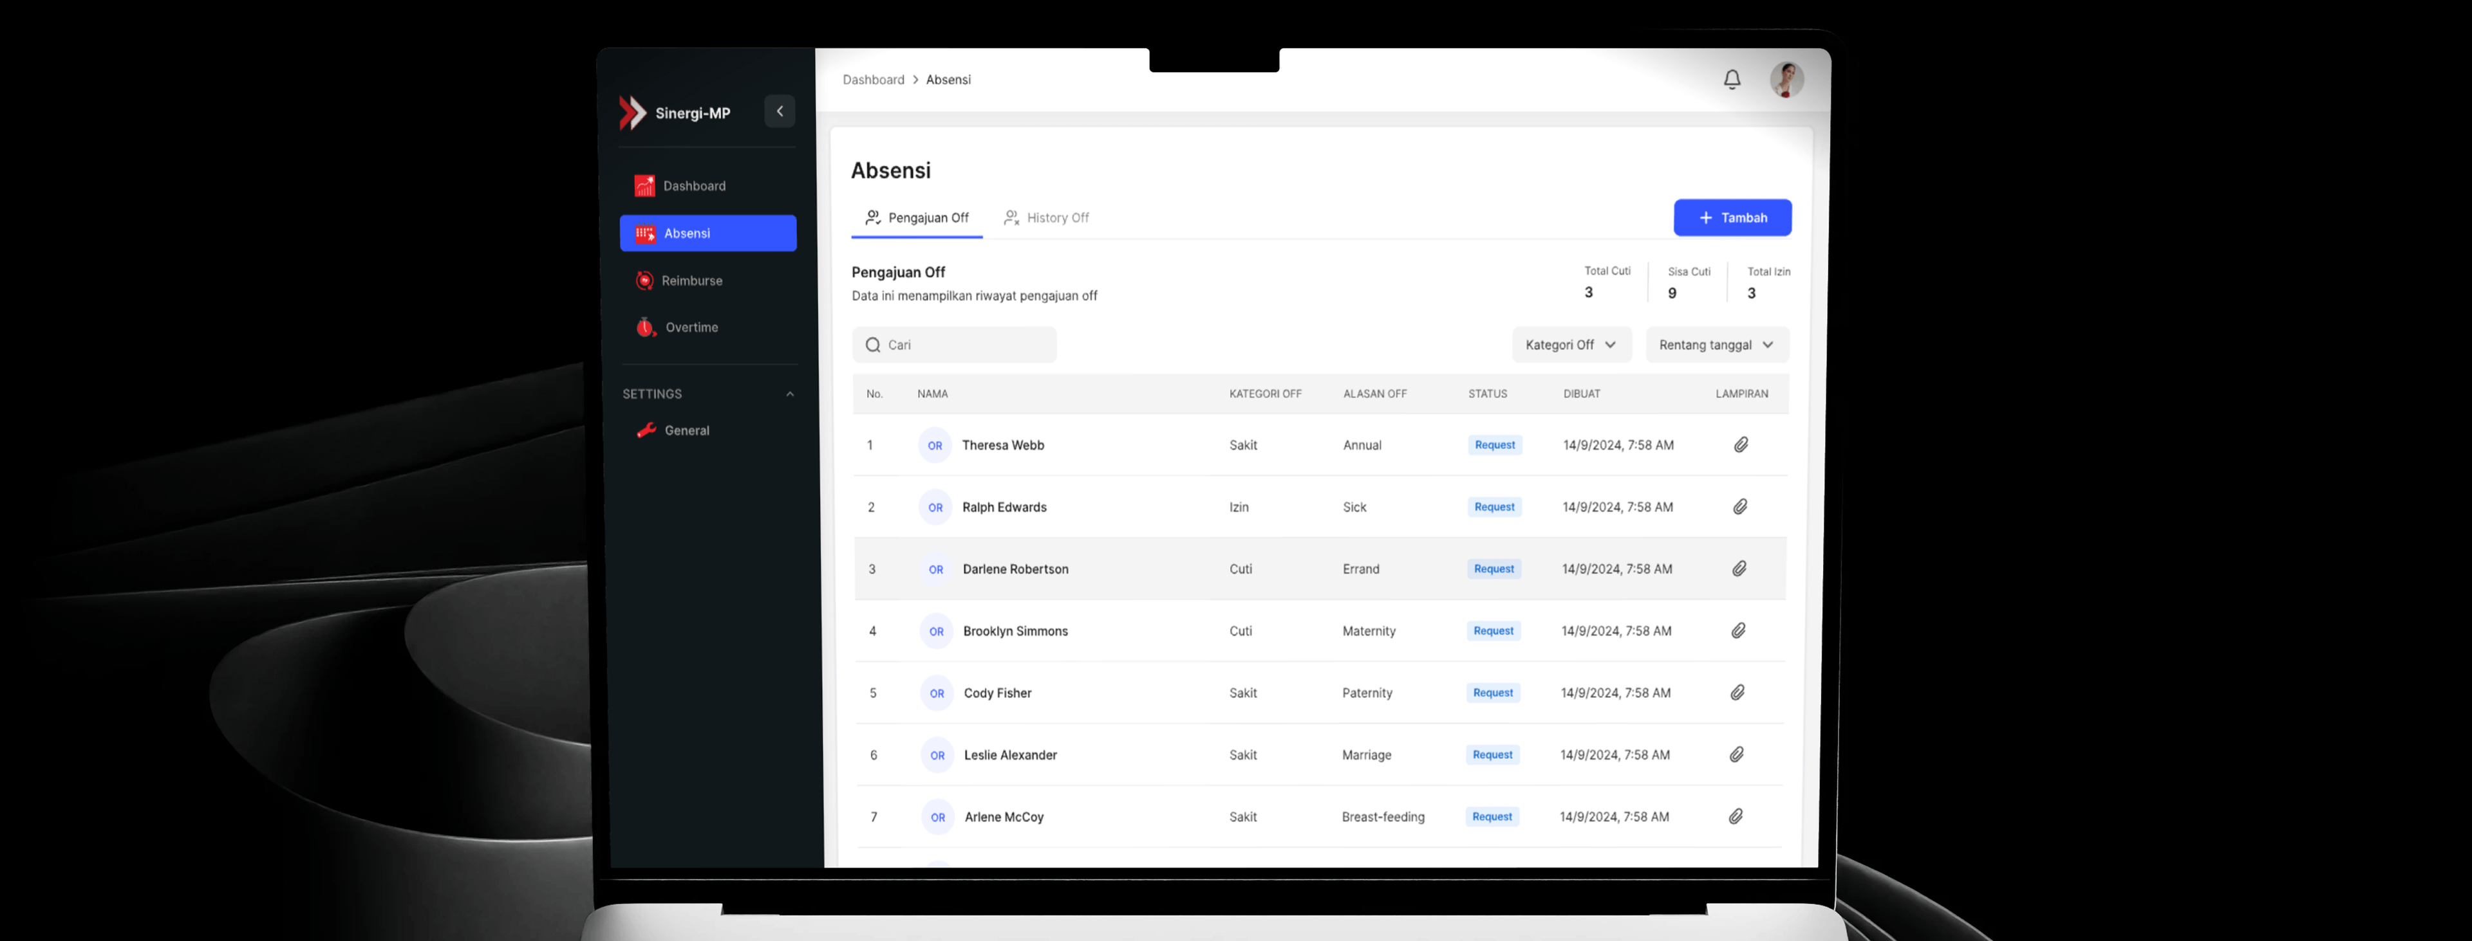
Task: Click the Dashboard breadcrumb link
Action: (x=872, y=80)
